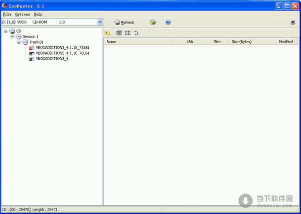Switch to list view icon
Screen dimensions: 301x214
128,33
